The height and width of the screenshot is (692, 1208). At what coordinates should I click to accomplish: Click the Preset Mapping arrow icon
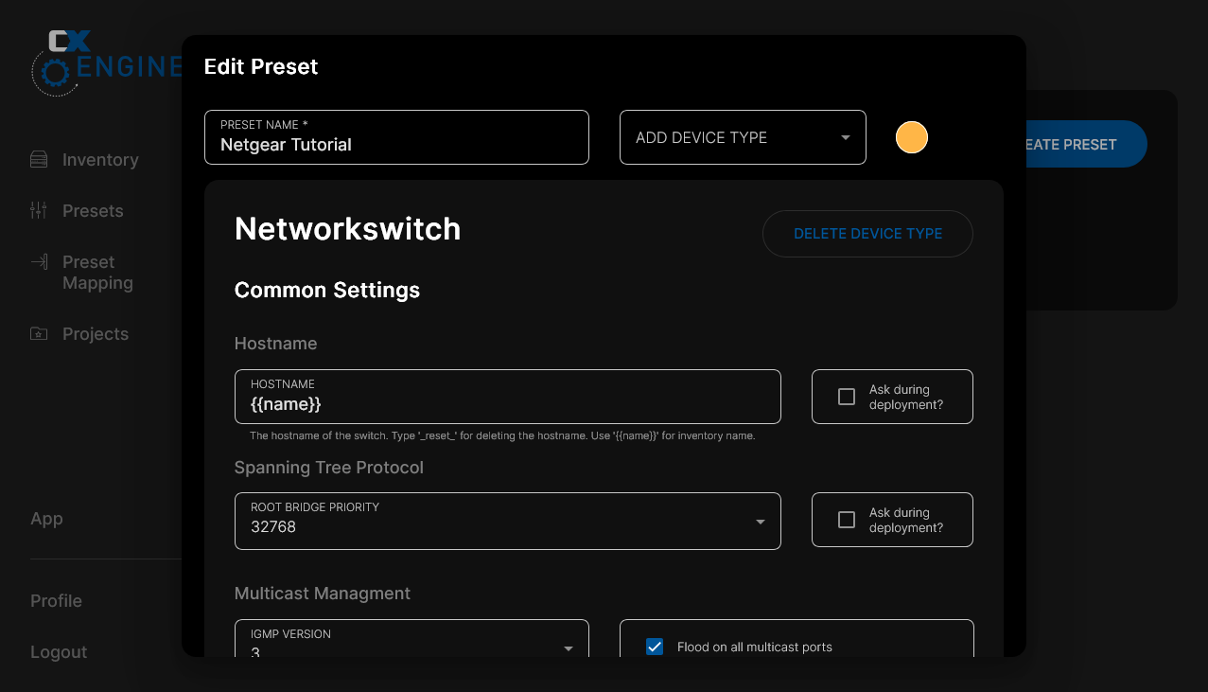click(38, 263)
